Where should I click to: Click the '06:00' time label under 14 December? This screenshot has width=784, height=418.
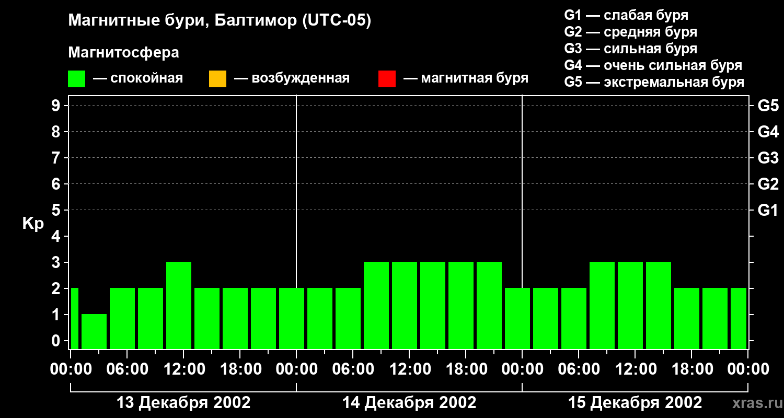pos(353,369)
